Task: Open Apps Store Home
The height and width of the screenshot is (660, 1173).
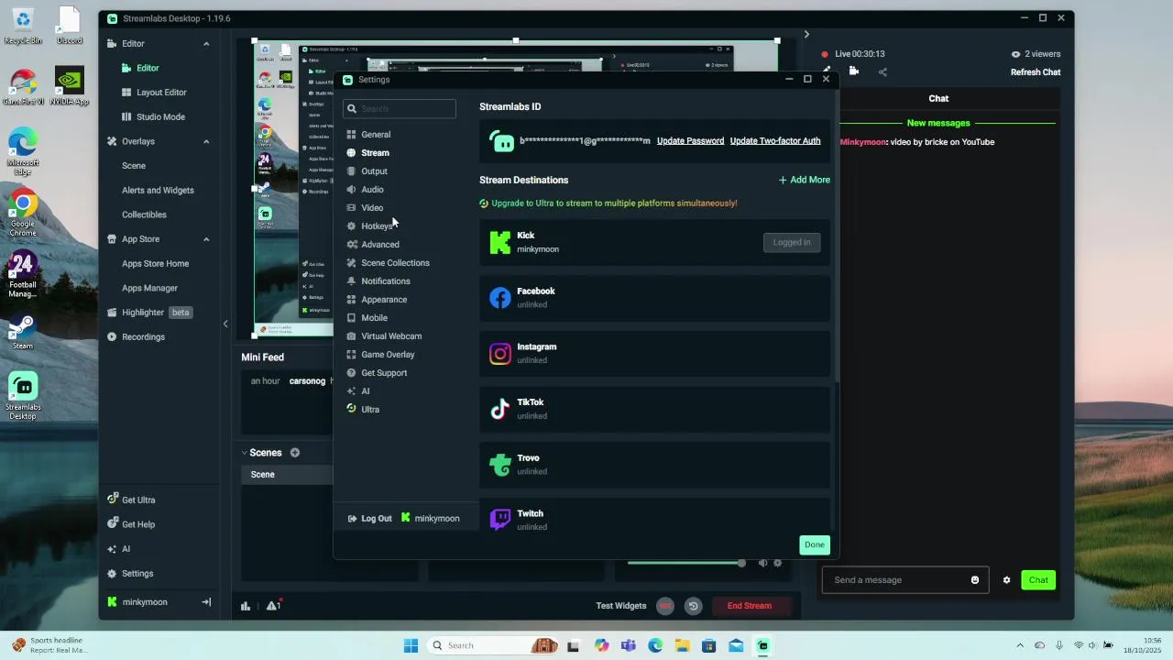Action: pos(155,264)
